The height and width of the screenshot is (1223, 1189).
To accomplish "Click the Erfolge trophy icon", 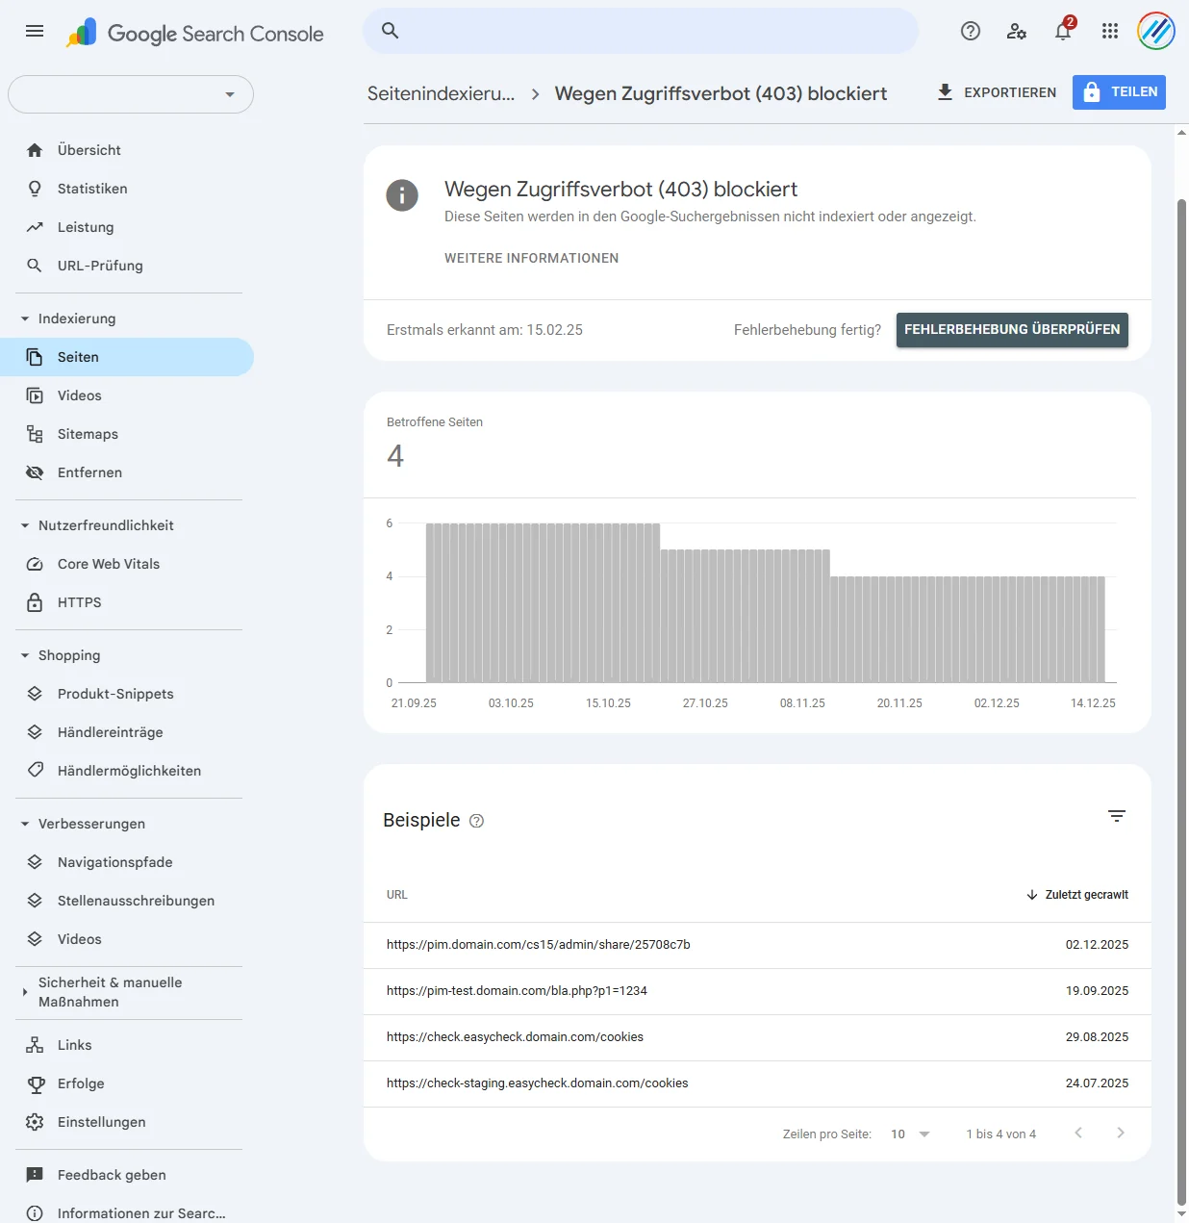I will click(x=36, y=1084).
